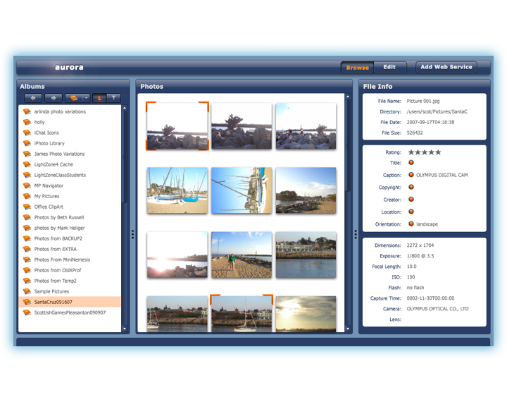This screenshot has width=507, height=402.
Task: Click the orange dot next to Title
Action: (x=411, y=162)
